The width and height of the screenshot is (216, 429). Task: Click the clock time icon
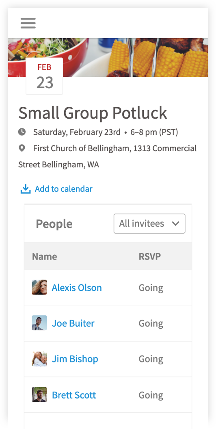[22, 132]
